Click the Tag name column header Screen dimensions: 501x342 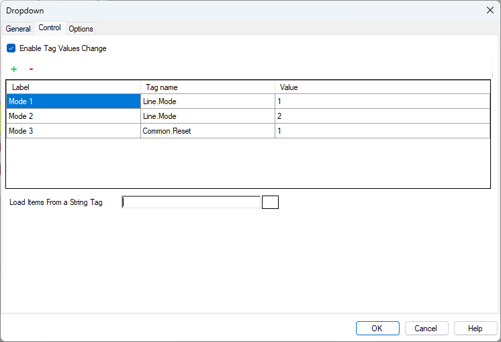pyautogui.click(x=208, y=87)
